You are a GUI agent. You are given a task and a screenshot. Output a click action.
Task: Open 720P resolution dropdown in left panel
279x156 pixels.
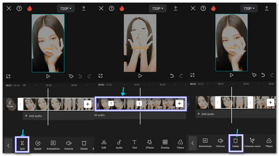point(66,8)
